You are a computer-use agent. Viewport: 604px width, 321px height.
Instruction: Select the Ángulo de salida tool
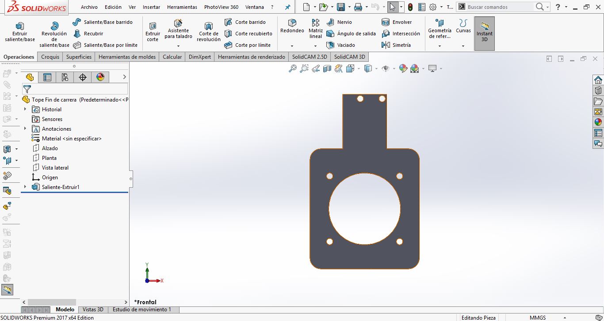[x=351, y=34]
